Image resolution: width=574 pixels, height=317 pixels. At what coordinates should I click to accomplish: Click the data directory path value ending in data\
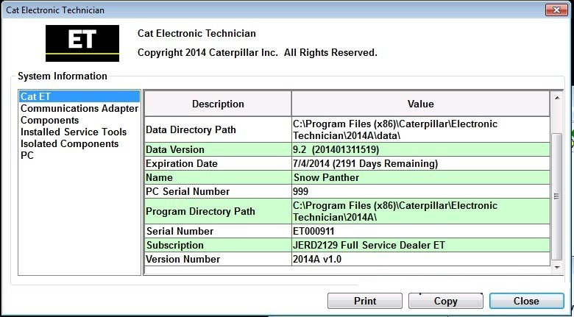pyautogui.click(x=421, y=129)
